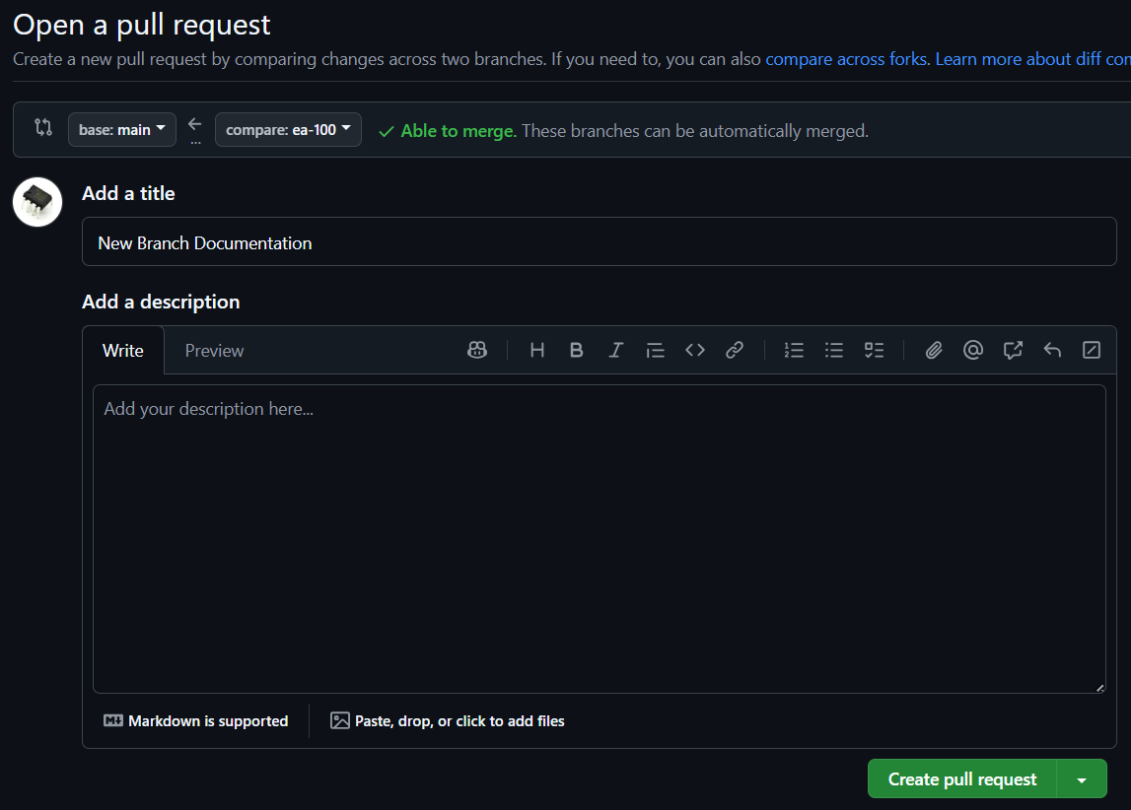
Task: Follow the compare across forks link
Action: (846, 59)
